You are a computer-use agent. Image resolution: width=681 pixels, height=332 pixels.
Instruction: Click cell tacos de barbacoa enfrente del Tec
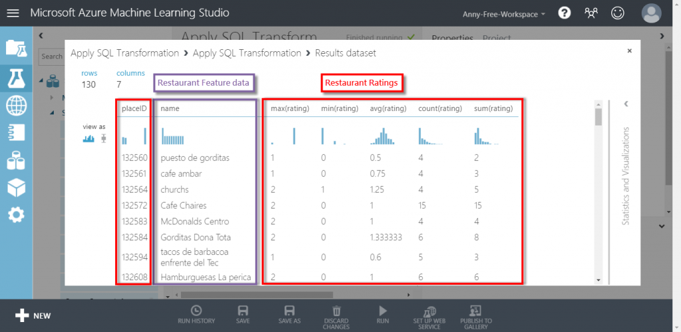[x=195, y=257]
